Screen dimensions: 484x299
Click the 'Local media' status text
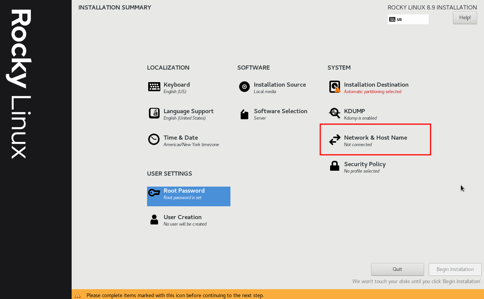265,92
